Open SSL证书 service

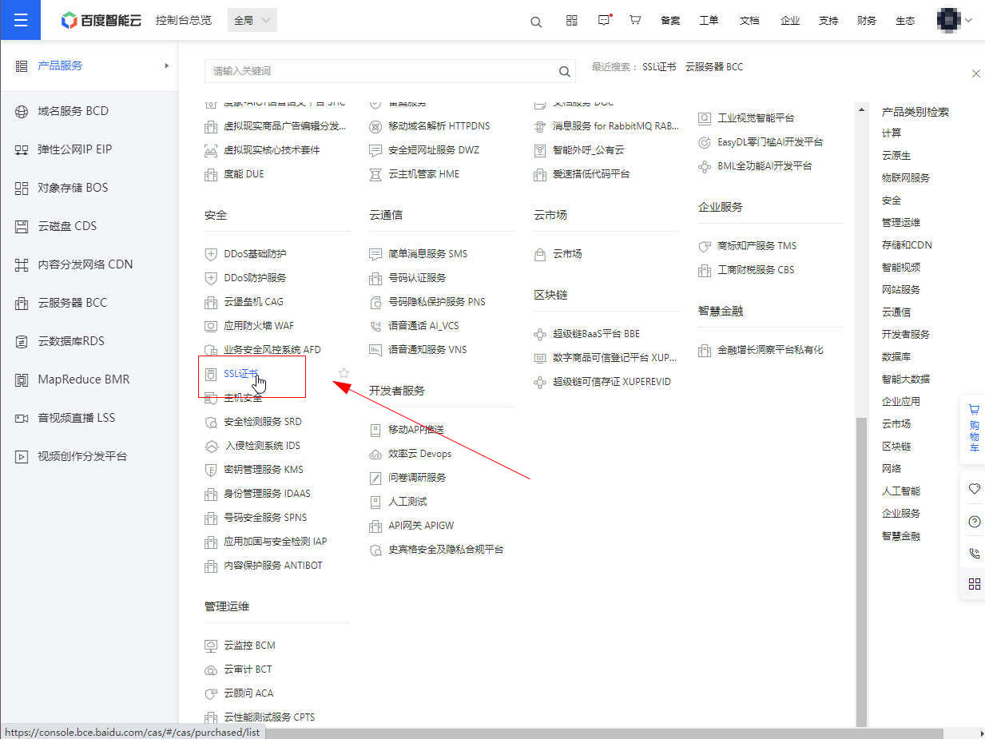(240, 374)
